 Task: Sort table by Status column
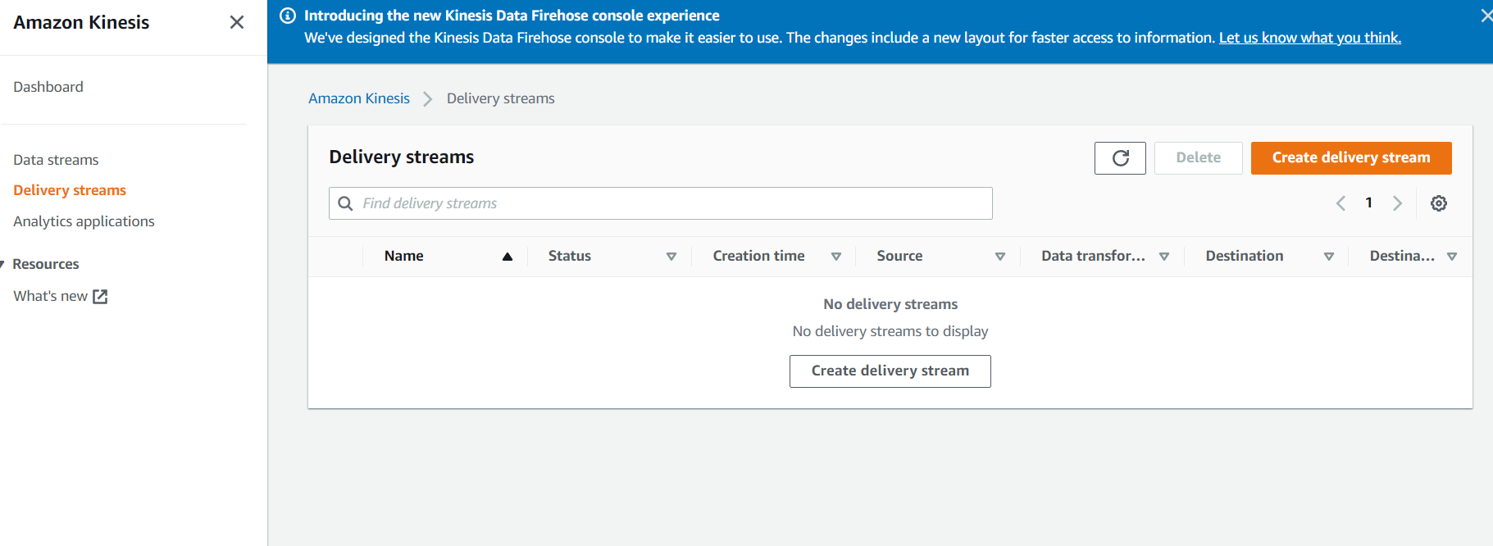point(671,257)
